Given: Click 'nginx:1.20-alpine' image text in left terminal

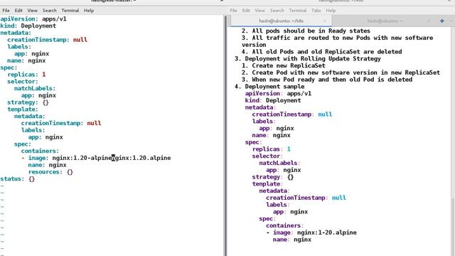Looking at the screenshot, I should pos(82,158).
